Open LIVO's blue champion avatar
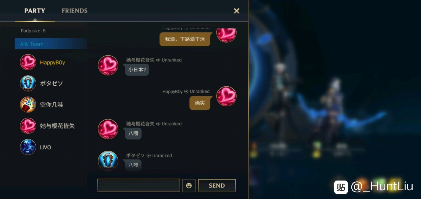This screenshot has height=199, width=421. [28, 147]
